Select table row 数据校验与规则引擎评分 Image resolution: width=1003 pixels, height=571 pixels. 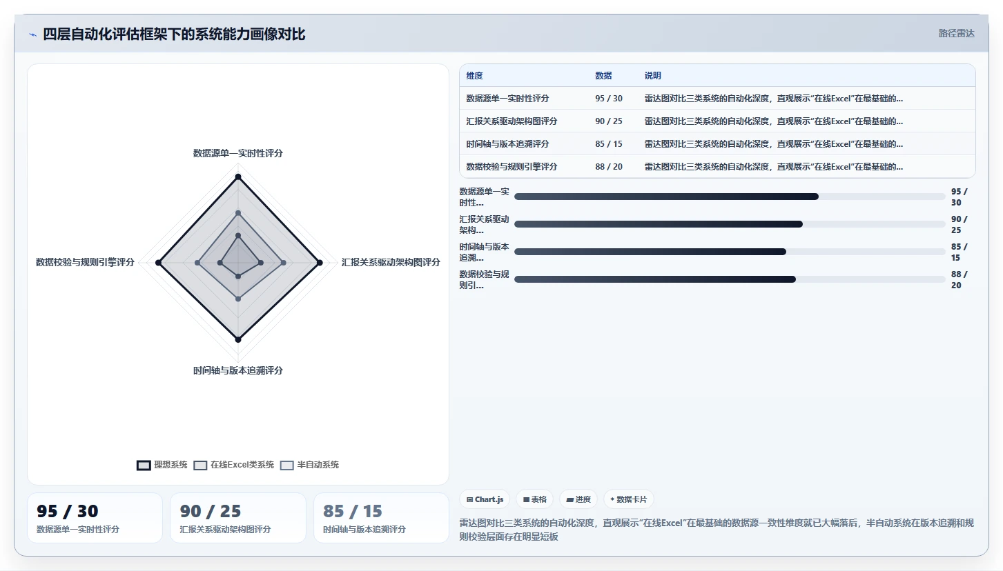(717, 167)
